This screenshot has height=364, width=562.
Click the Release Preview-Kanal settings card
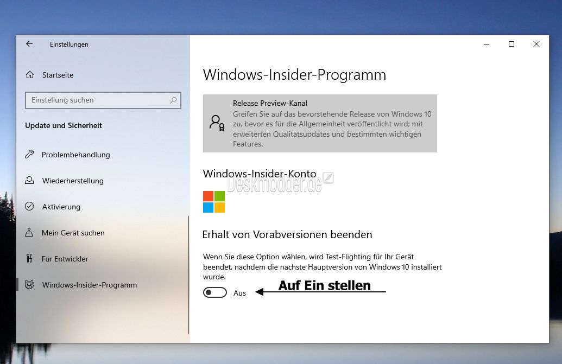320,124
